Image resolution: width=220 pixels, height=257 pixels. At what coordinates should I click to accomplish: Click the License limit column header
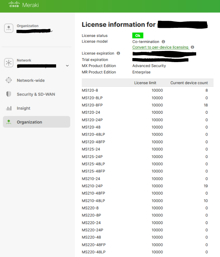(145, 83)
